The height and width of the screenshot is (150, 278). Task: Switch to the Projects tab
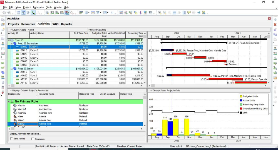(x=13, y=24)
